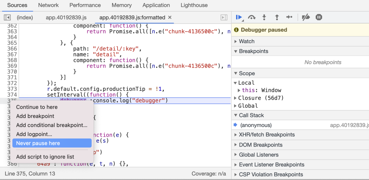Hide the debugger sidebar pane

(224, 17)
